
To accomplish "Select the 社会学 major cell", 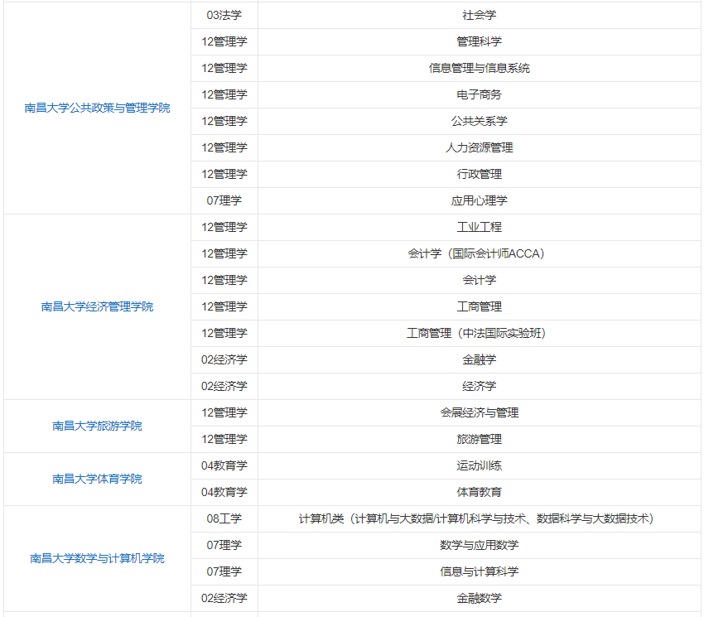I will [x=479, y=15].
